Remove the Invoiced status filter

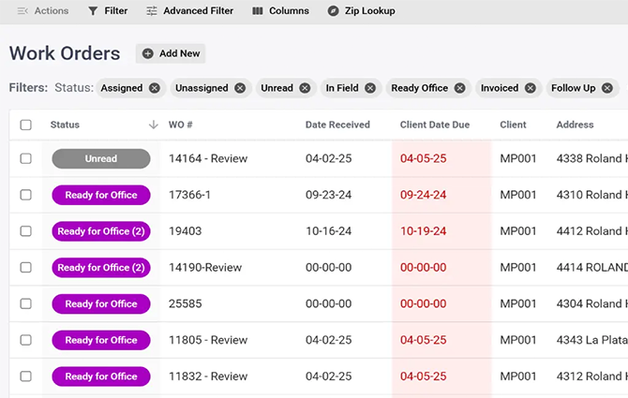click(531, 88)
